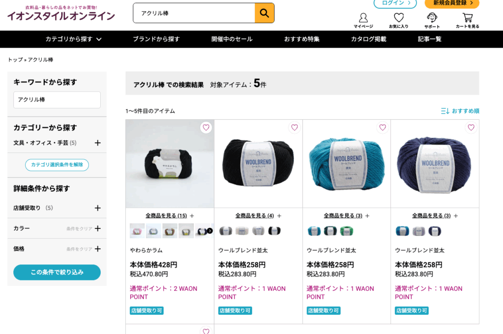This screenshot has height=334, width=503.
Task: Select bright green swatch of teal-yarn ウールブレンド
Action: 347,231
